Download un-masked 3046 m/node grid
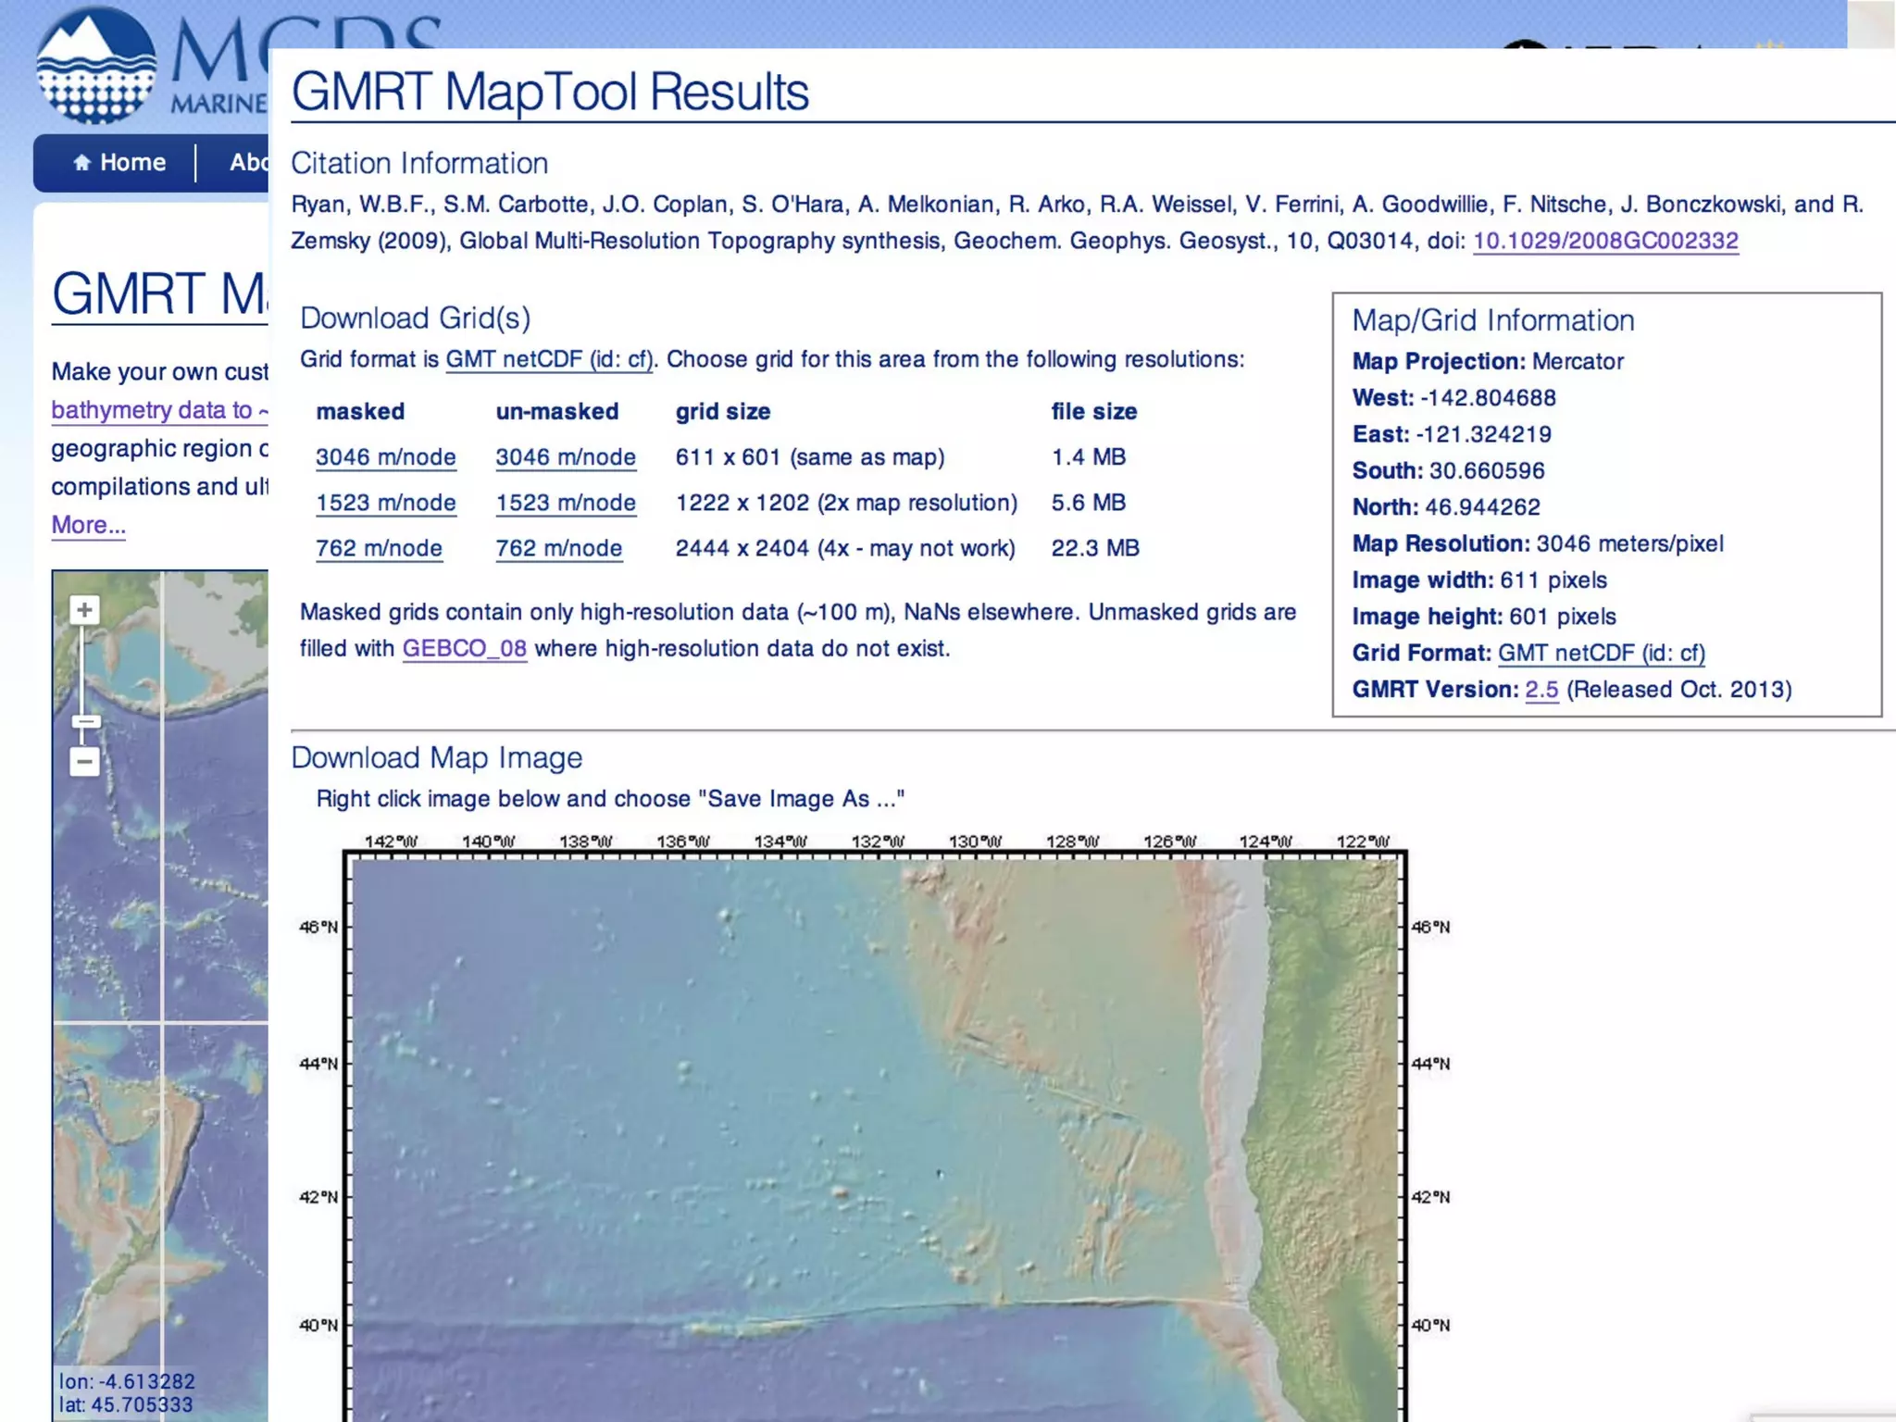 point(565,457)
